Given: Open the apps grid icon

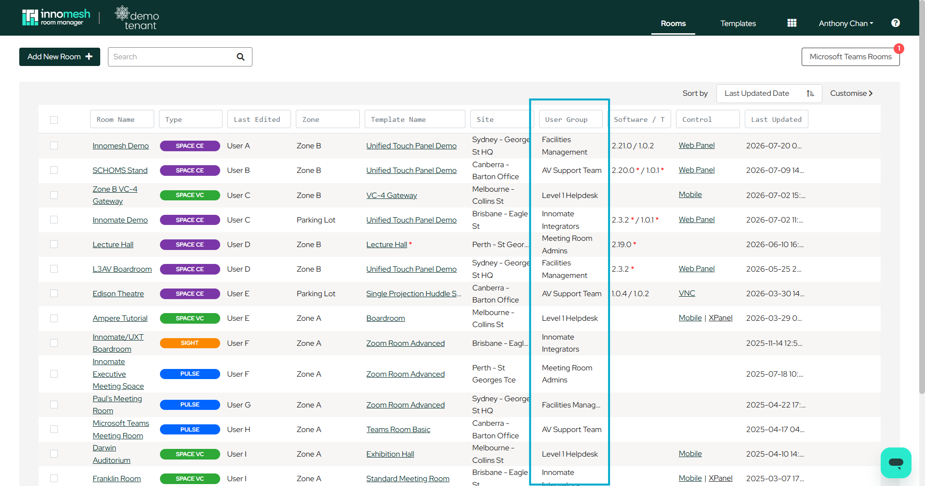Looking at the screenshot, I should (792, 23).
